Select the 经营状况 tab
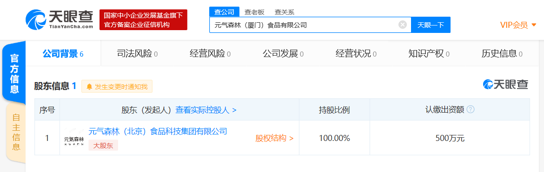Screen dimensions: 544x172 pos(356,54)
